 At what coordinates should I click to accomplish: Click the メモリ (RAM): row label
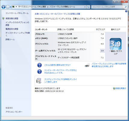[x=41, y=38]
